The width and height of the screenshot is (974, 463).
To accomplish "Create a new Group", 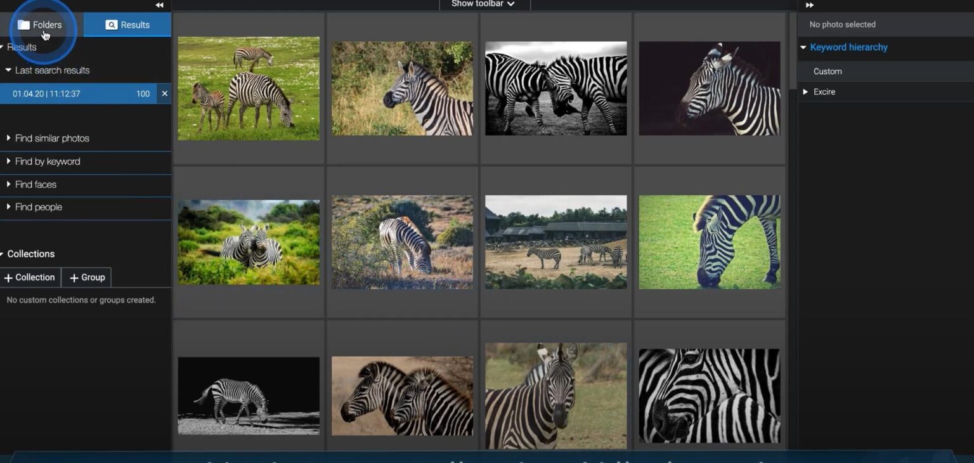I will tap(86, 277).
